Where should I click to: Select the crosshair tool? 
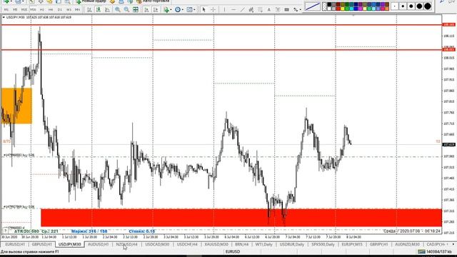tap(213, 9)
